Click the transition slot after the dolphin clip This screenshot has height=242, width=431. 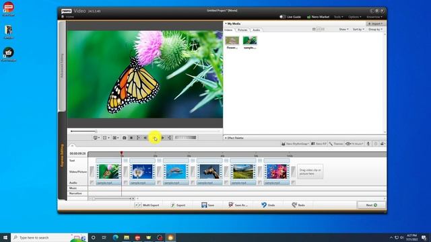coord(193,172)
